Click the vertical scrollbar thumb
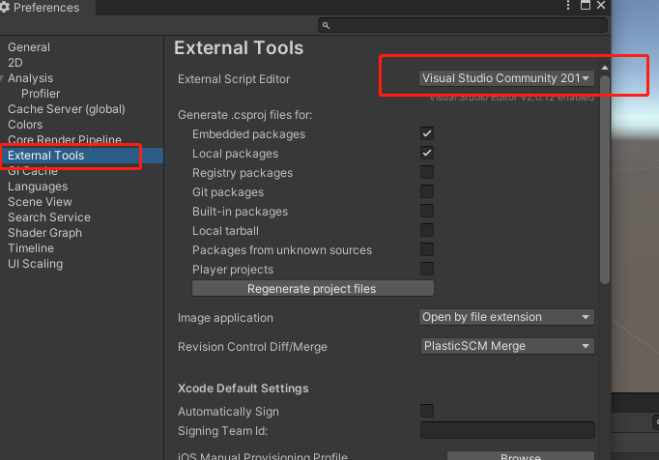Viewport: 659px width, 460px height. (x=605, y=180)
